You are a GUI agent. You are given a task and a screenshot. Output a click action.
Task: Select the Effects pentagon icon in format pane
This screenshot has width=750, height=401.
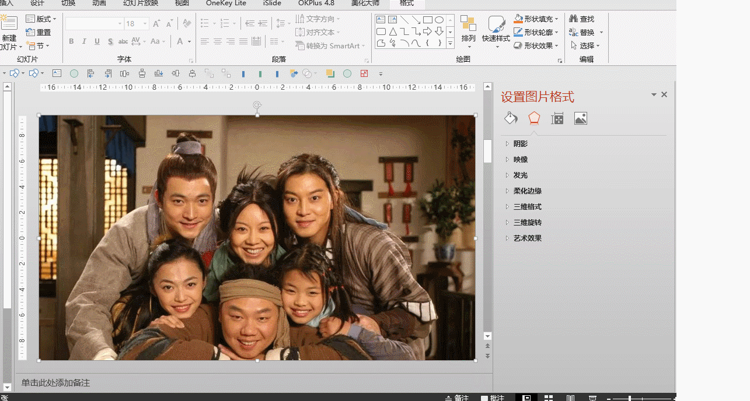point(534,118)
